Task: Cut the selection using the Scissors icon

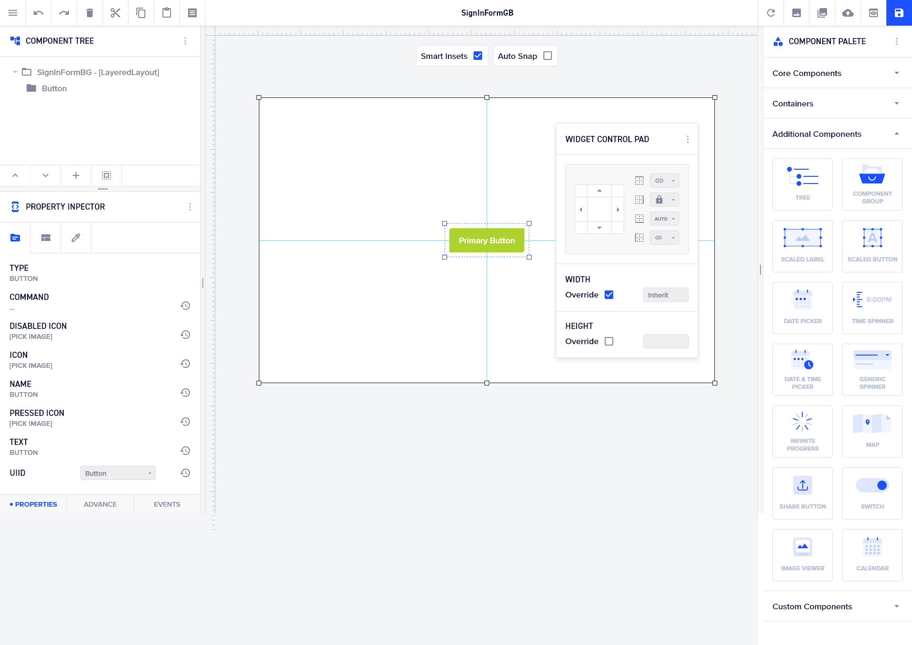Action: tap(115, 13)
